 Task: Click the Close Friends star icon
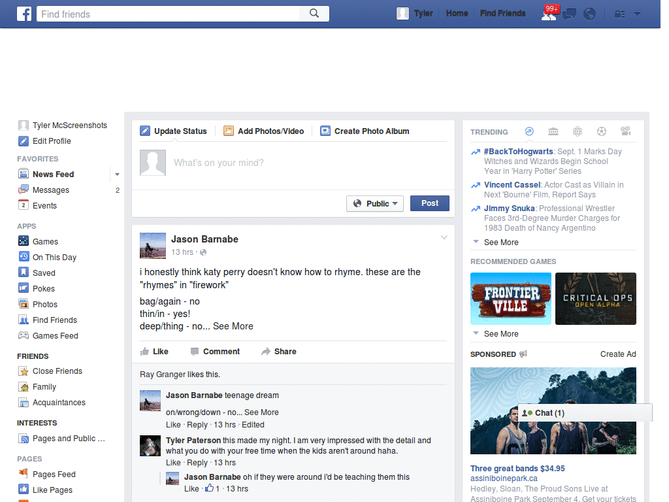point(24,371)
